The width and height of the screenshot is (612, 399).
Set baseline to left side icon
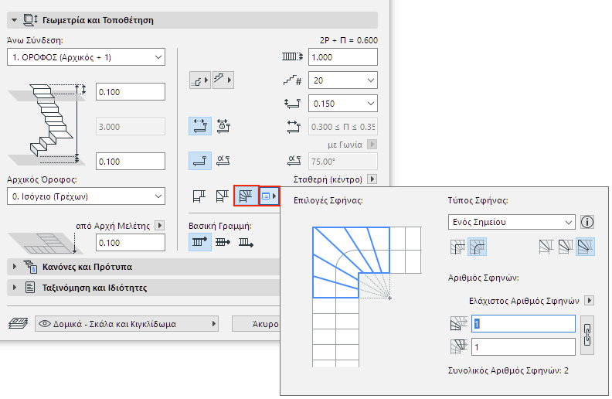click(x=200, y=242)
